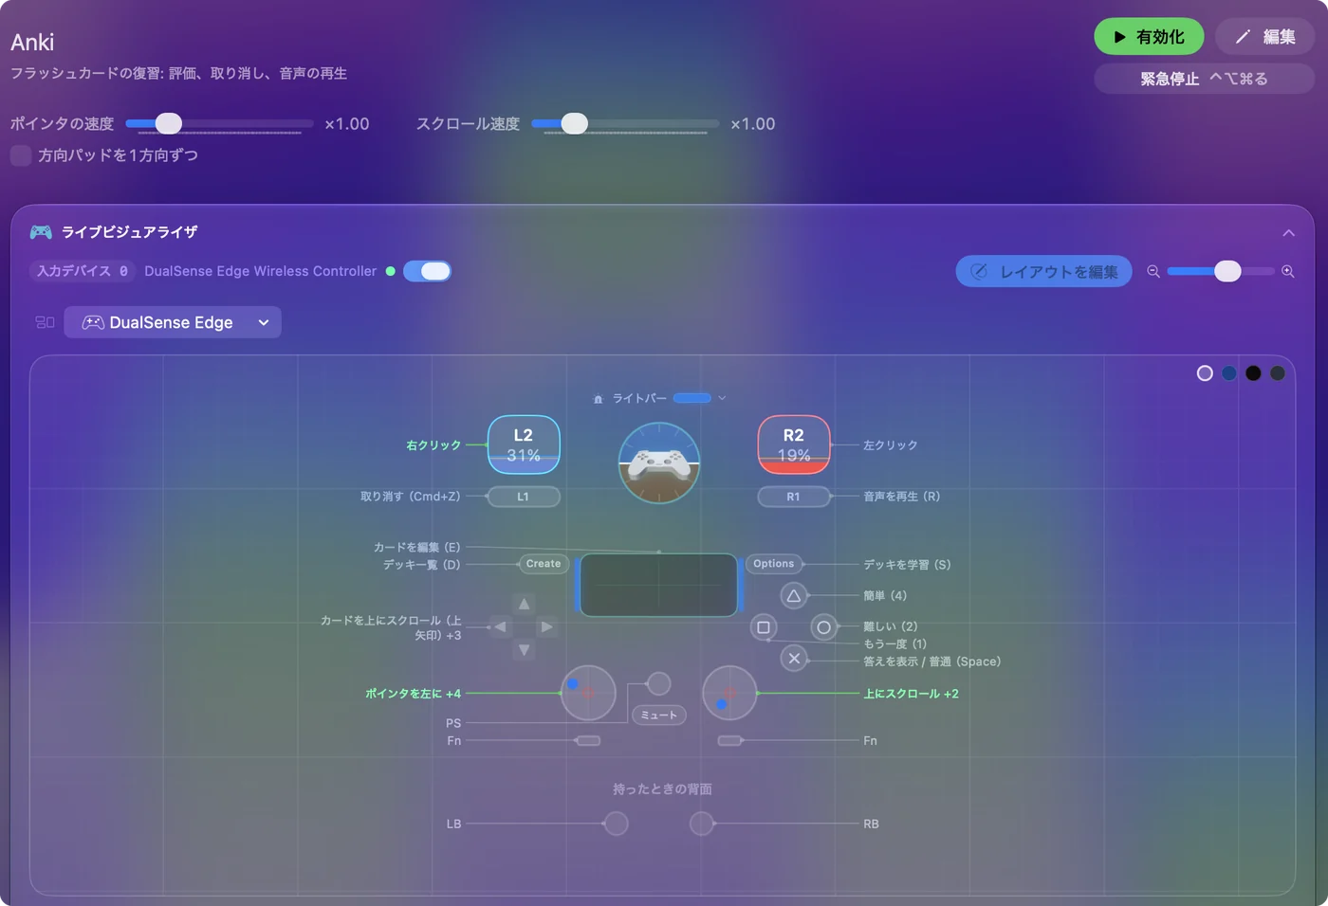Click the R2 trigger button
Screen dimensions: 1328x906
tap(794, 444)
